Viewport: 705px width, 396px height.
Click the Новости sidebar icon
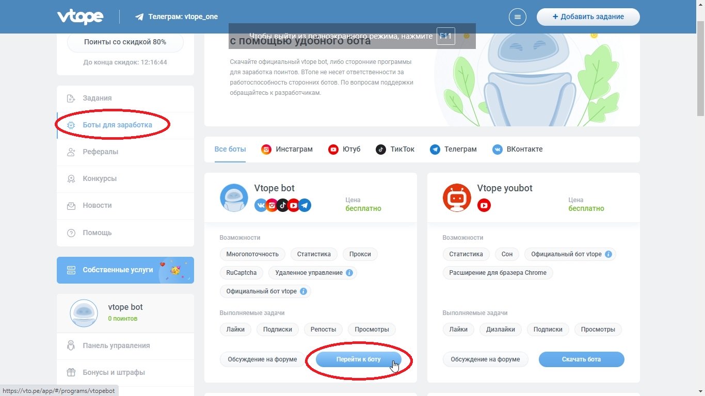[72, 206]
